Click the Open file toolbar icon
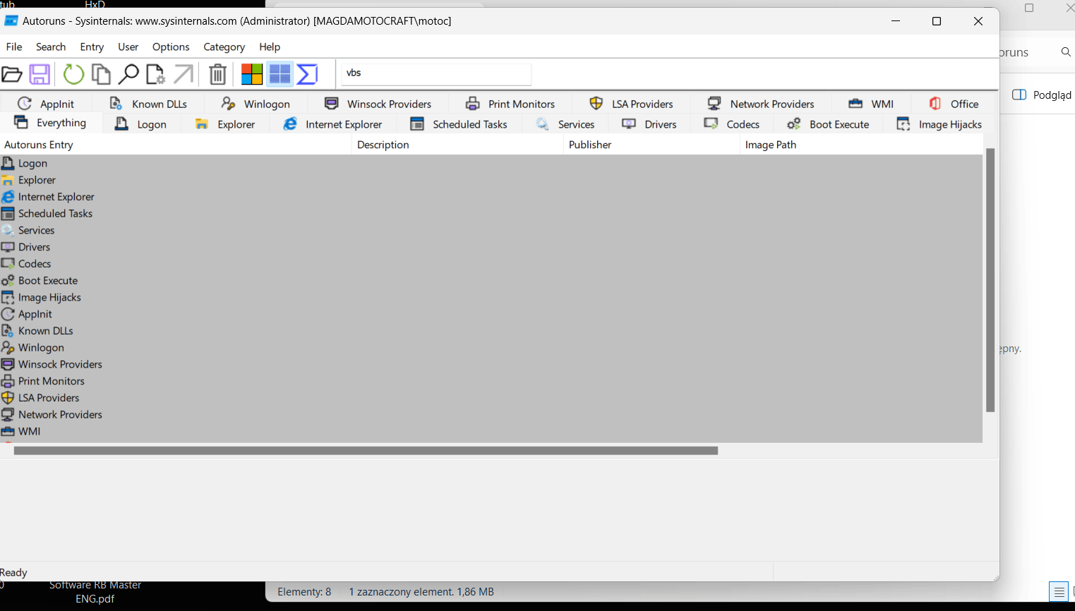 click(11, 74)
